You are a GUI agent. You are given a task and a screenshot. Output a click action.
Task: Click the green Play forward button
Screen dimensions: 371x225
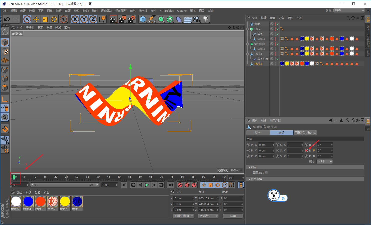pos(147,185)
